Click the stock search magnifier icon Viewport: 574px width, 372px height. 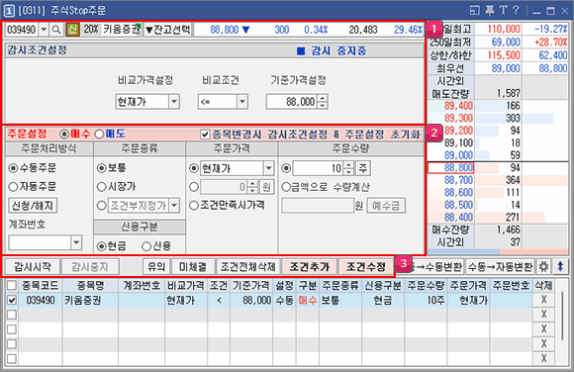pos(56,30)
